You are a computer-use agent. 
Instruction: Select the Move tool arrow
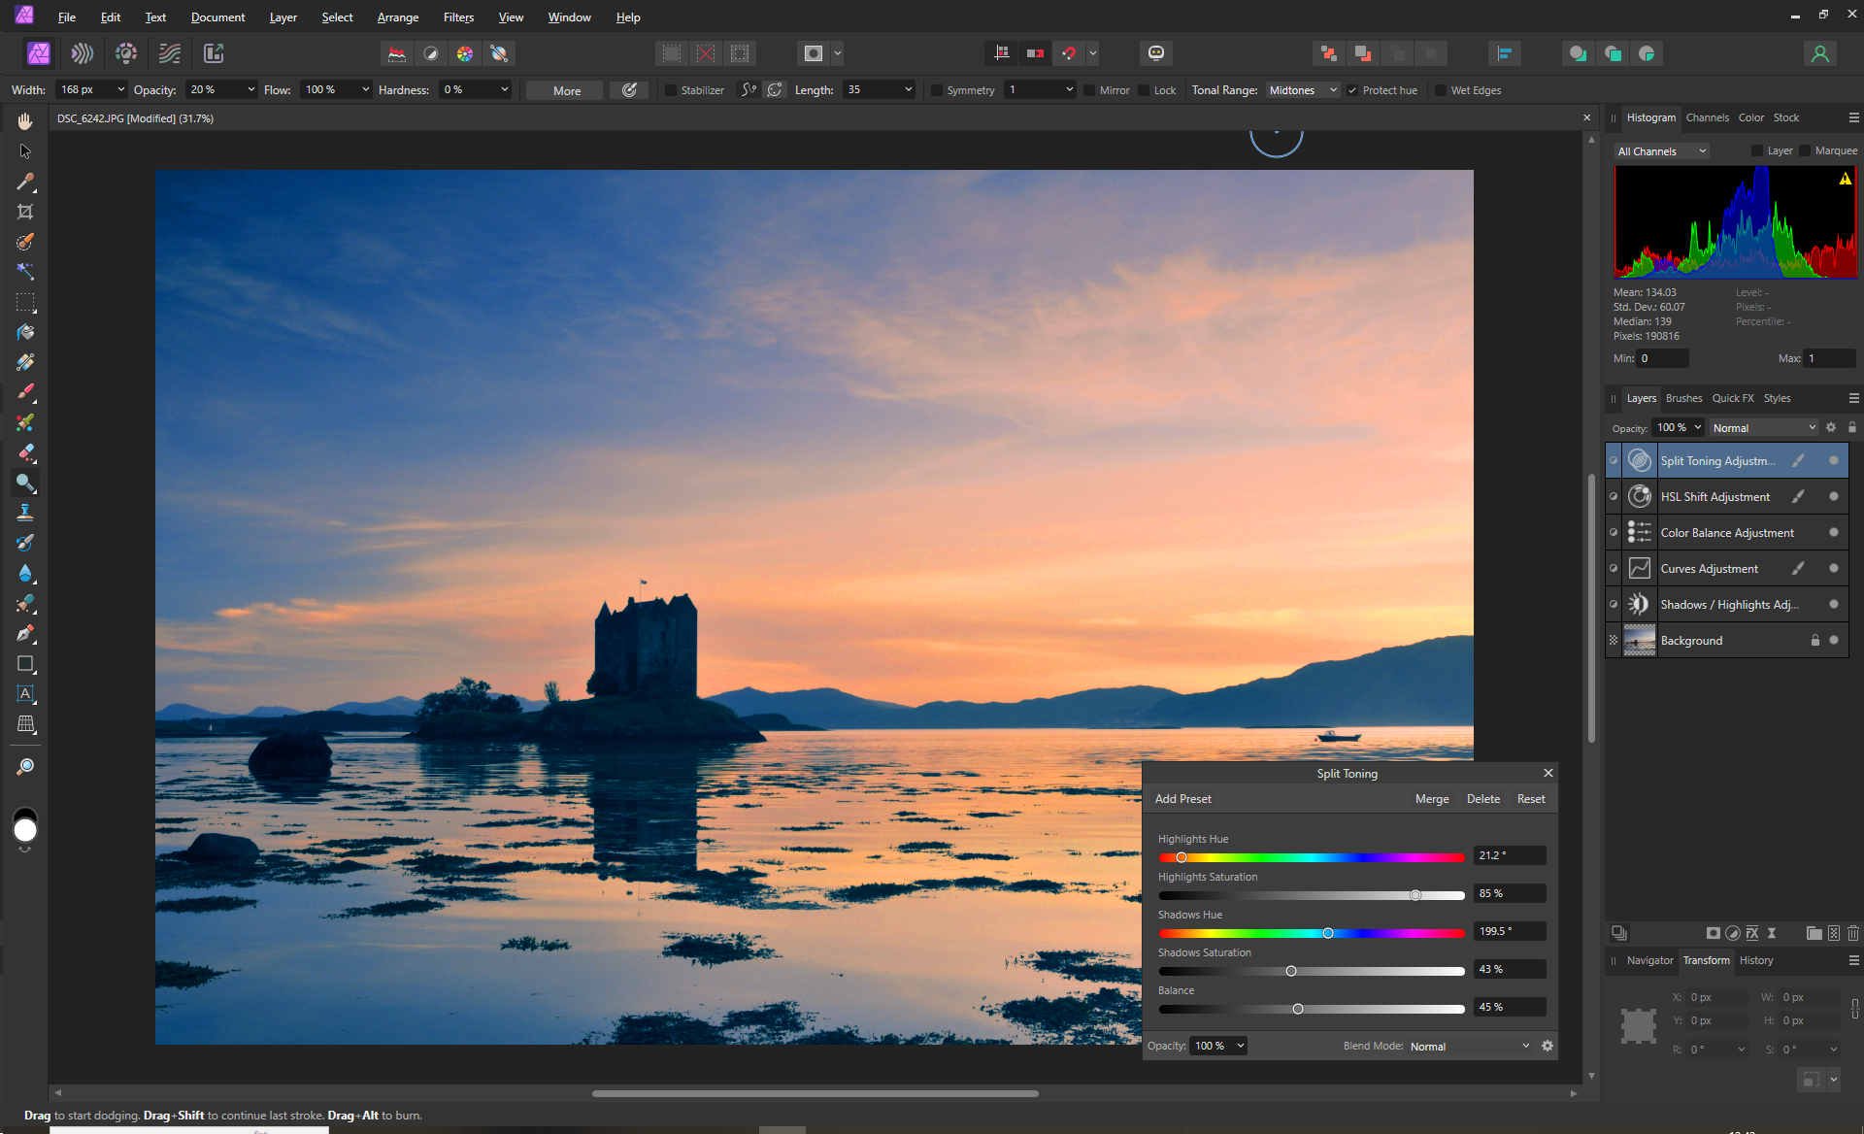point(25,151)
